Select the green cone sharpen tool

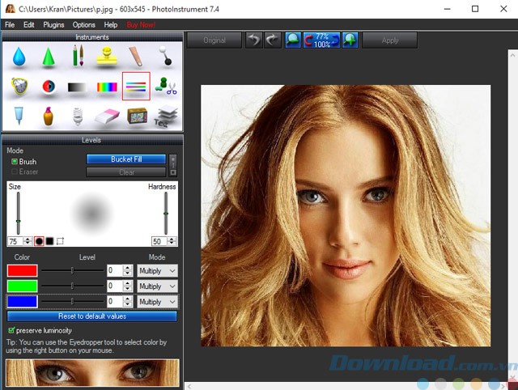[x=48, y=57]
